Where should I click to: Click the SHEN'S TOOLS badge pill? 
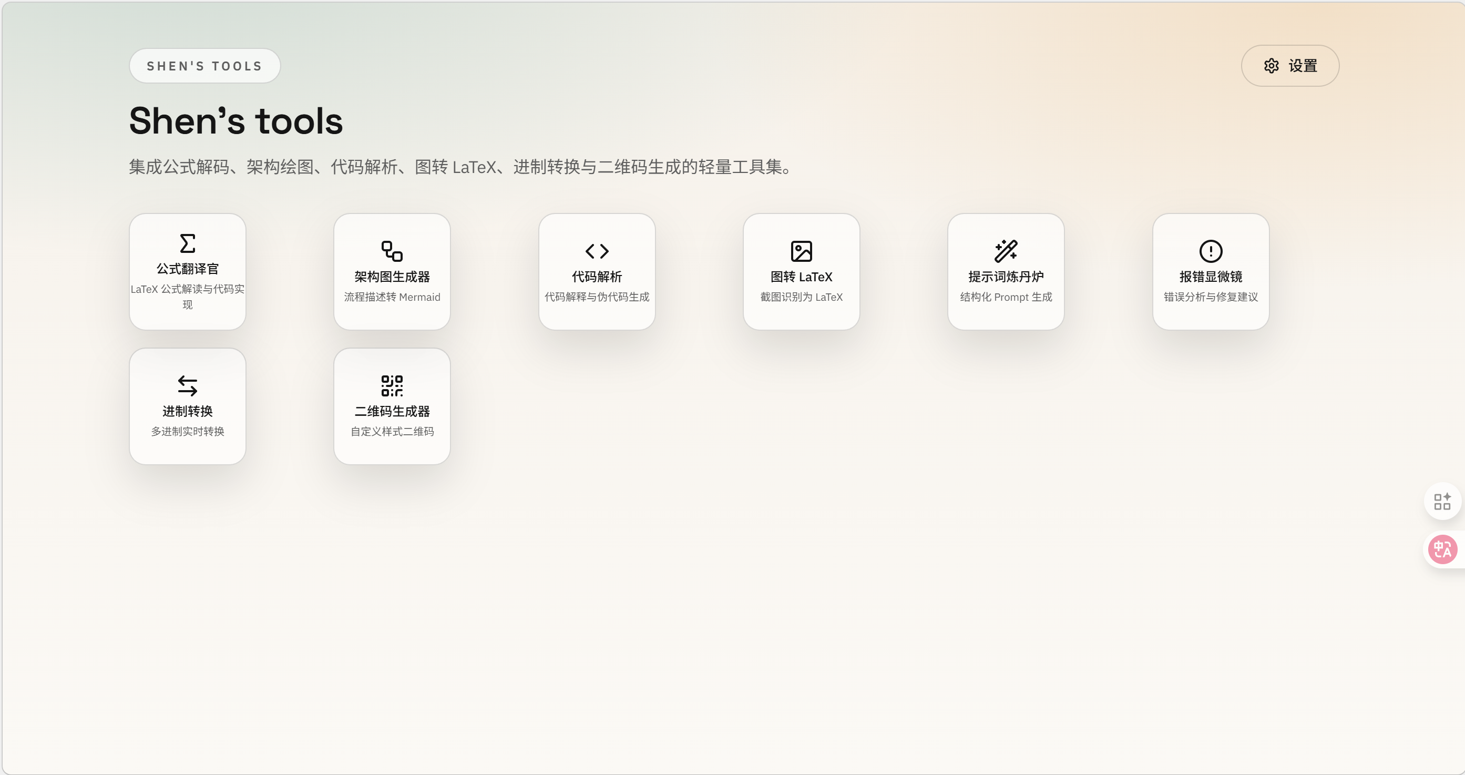(204, 66)
